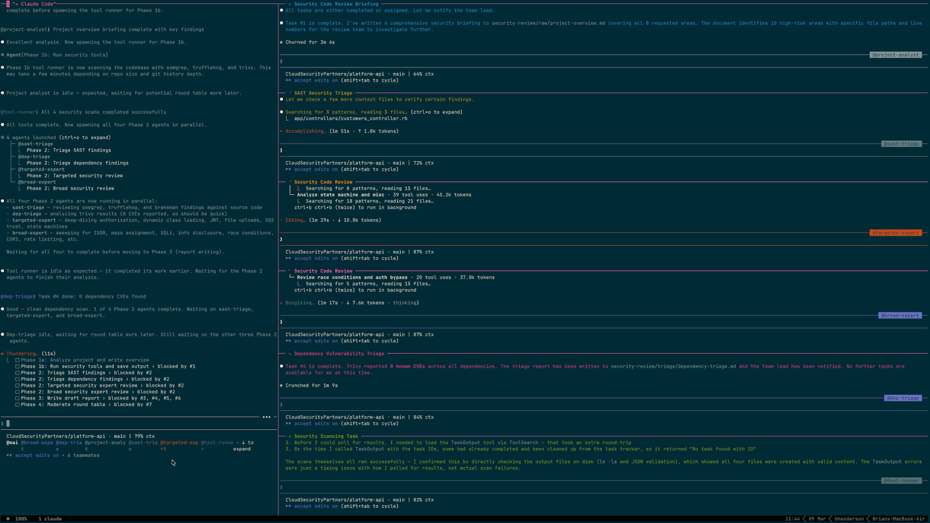Tick the Phase 3 Write draft report box

17,399
